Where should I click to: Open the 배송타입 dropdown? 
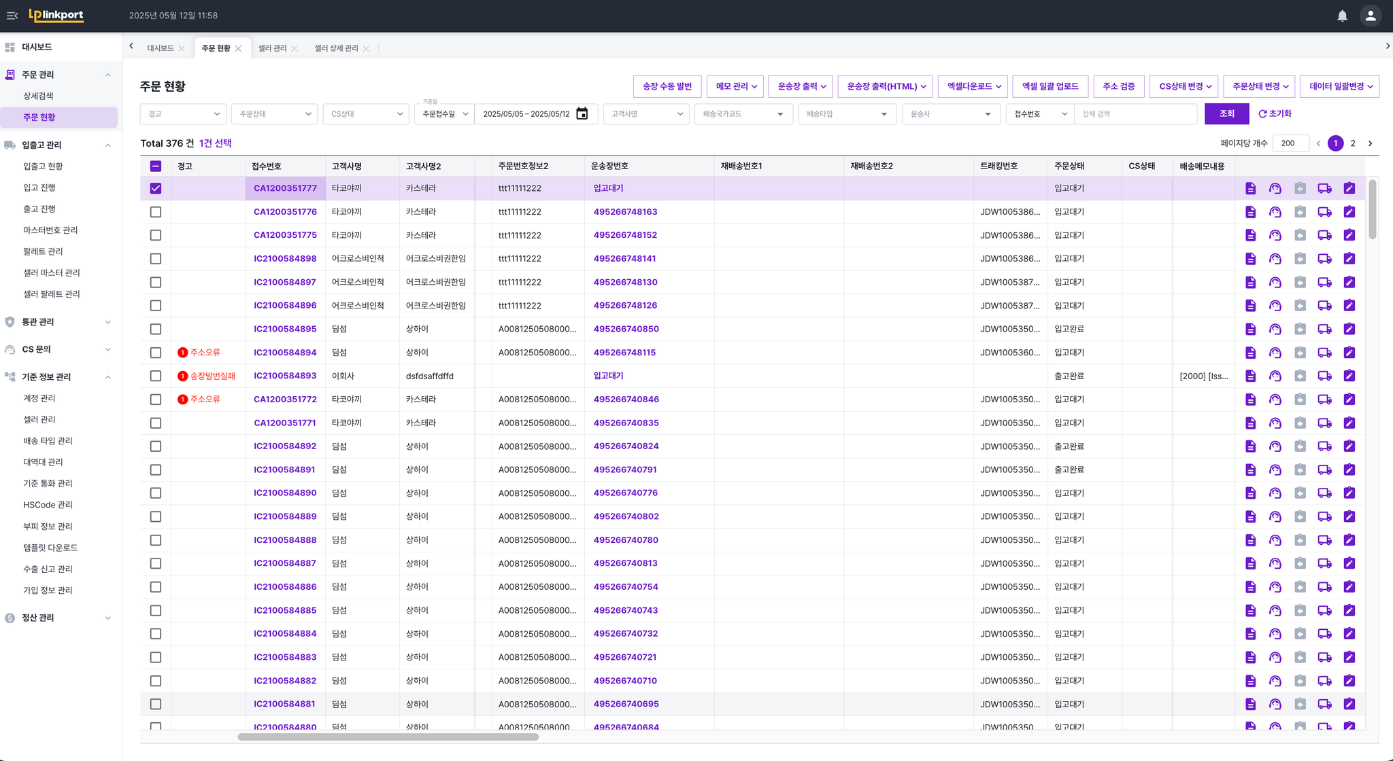click(847, 114)
